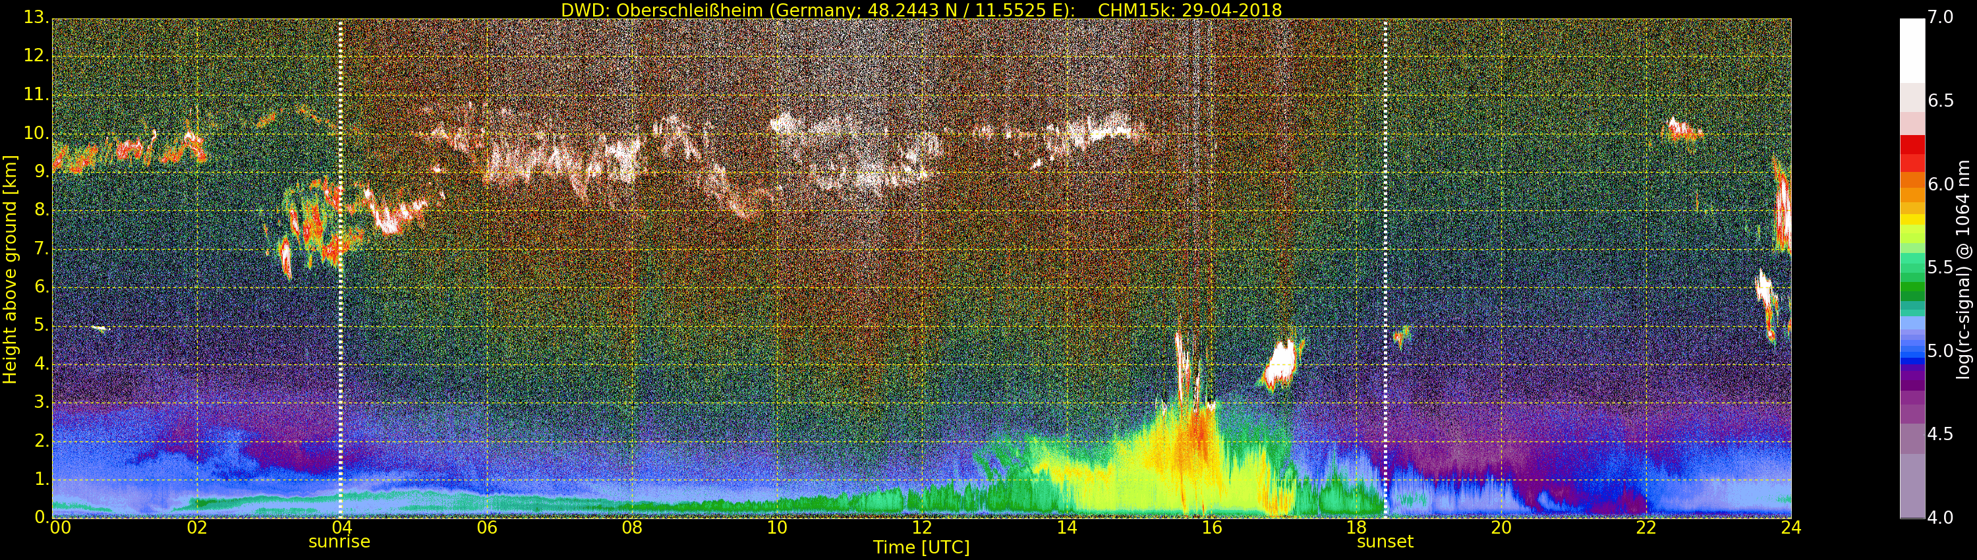Click the '11.' tick on the height axis
Screen dimensions: 1977x560
pos(36,94)
